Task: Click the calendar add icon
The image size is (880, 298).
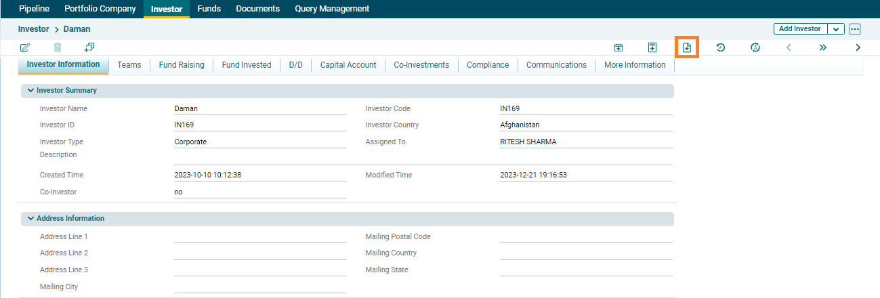Action: pyautogui.click(x=619, y=47)
